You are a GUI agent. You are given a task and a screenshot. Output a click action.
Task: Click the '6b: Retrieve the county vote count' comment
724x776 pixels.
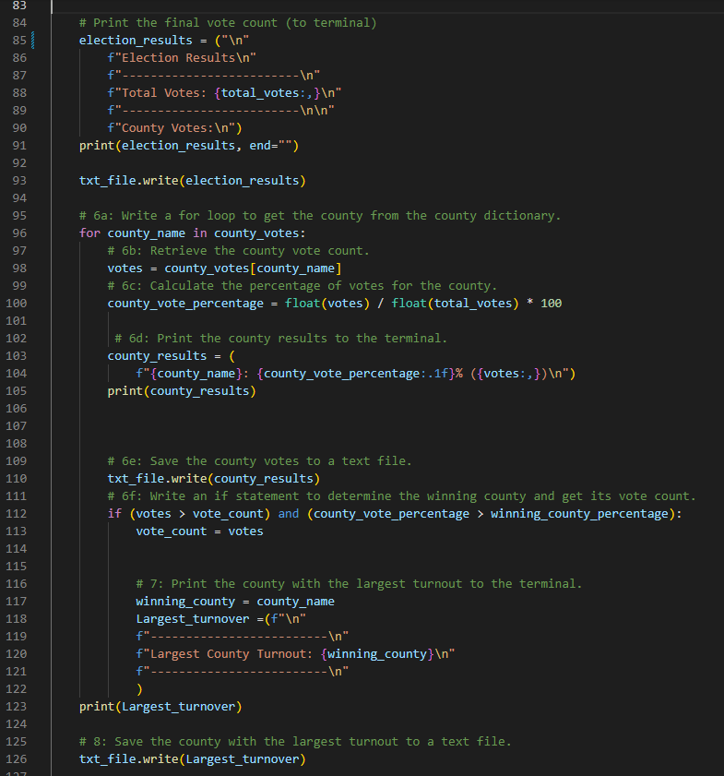[238, 251]
